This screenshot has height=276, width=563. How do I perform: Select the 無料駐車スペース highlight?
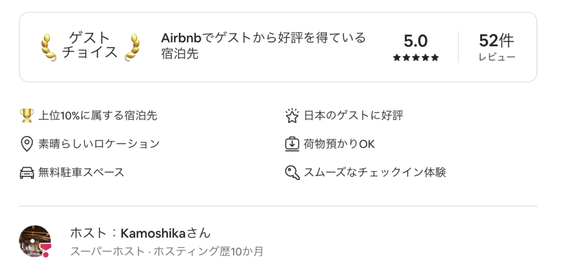click(81, 172)
